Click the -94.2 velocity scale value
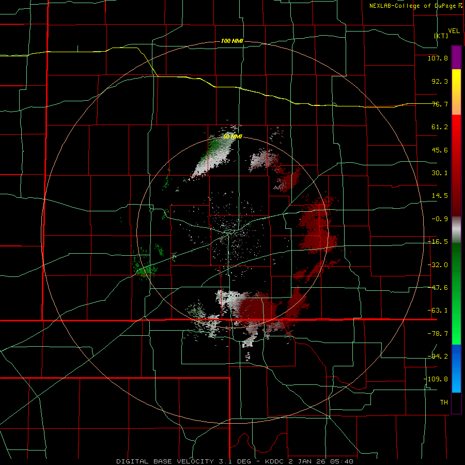The image size is (465, 465). (x=438, y=357)
